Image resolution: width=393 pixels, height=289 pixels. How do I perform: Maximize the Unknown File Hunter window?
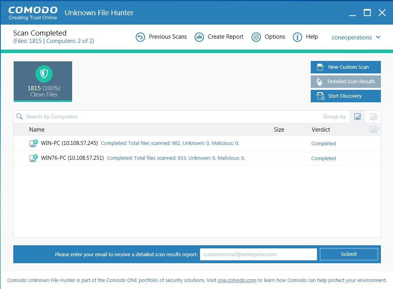point(367,12)
